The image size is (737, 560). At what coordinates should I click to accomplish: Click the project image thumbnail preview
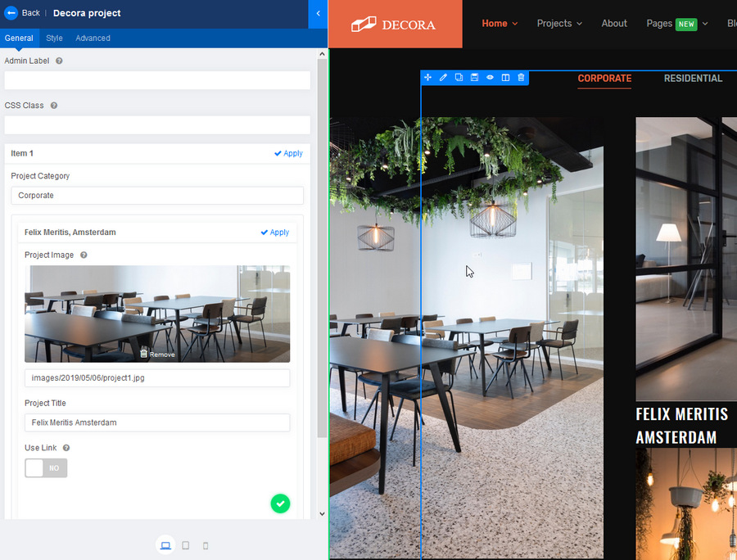[157, 314]
